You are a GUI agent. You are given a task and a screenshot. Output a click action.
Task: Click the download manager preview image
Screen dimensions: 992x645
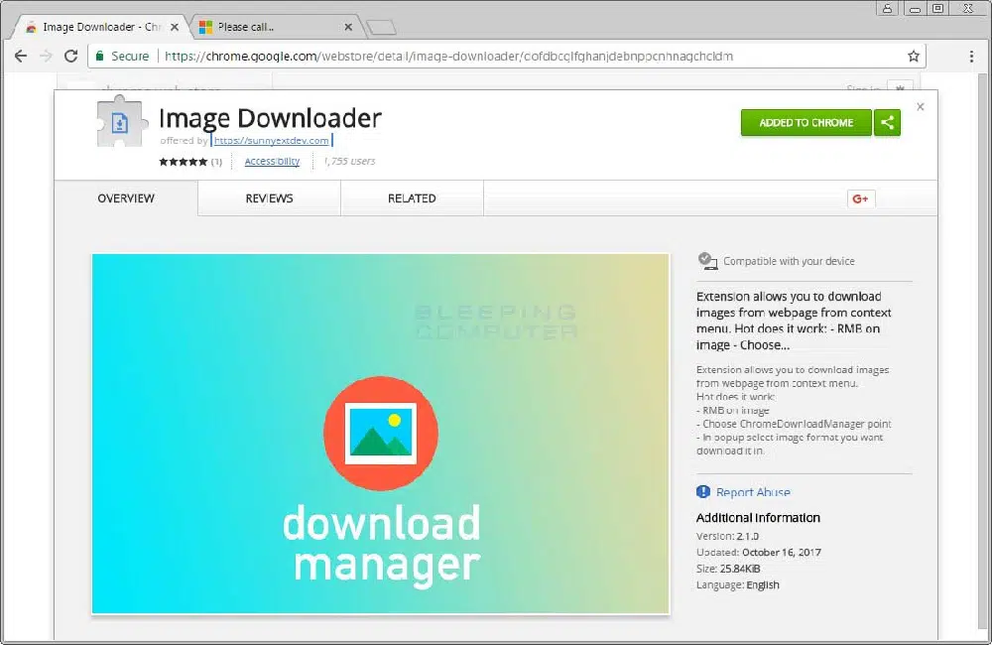(x=381, y=434)
